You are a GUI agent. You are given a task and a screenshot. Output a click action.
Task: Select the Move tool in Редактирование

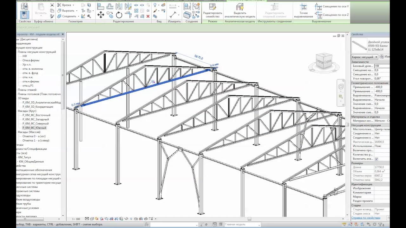[101, 15]
